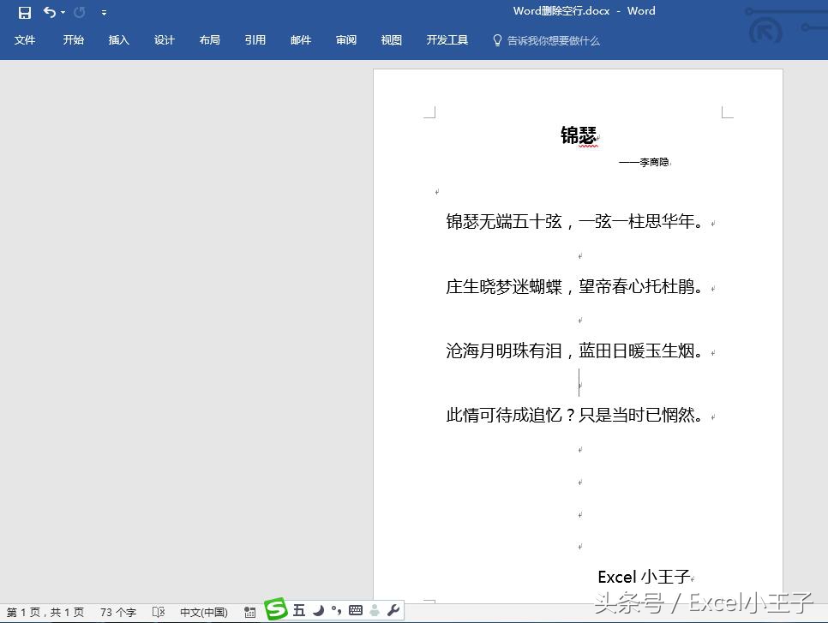Open the Customize Quick Access Toolbar dropdown
The width and height of the screenshot is (828, 623).
(103, 12)
